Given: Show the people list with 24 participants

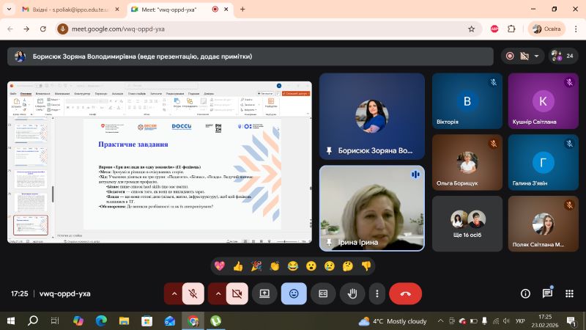Looking at the screenshot, I should point(563,56).
